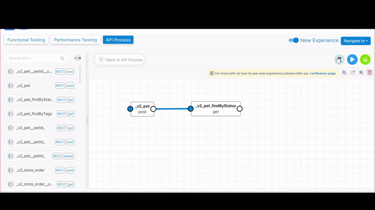Click the search magnifier in Search API's box
This screenshot has width=375, height=210.
(x=63, y=58)
